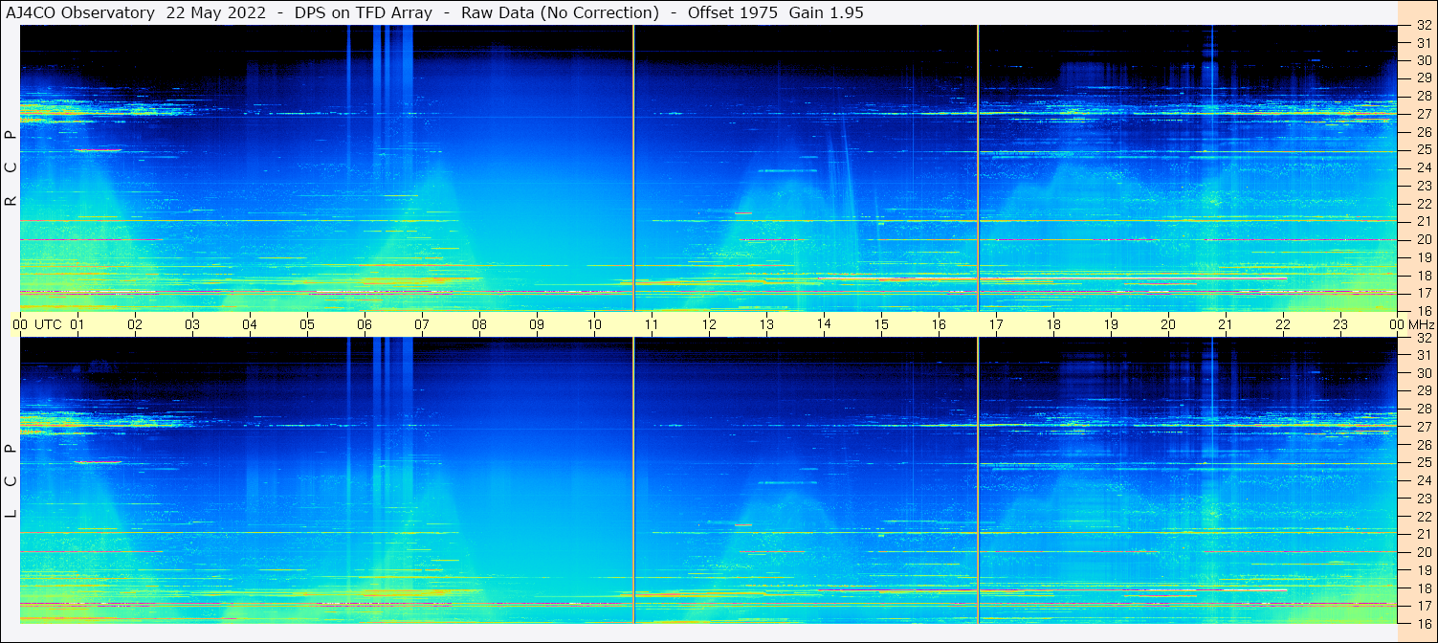The image size is (1438, 643).
Task: Click RCP panel's 16 MHz frequency label
Action: tap(1424, 310)
